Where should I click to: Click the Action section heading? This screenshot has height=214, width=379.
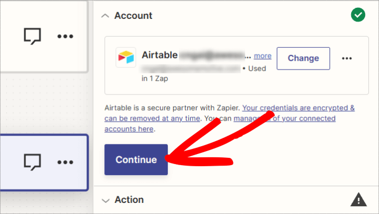point(129,200)
